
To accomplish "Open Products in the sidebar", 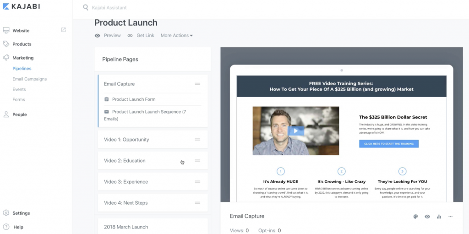I will click(x=22, y=44).
